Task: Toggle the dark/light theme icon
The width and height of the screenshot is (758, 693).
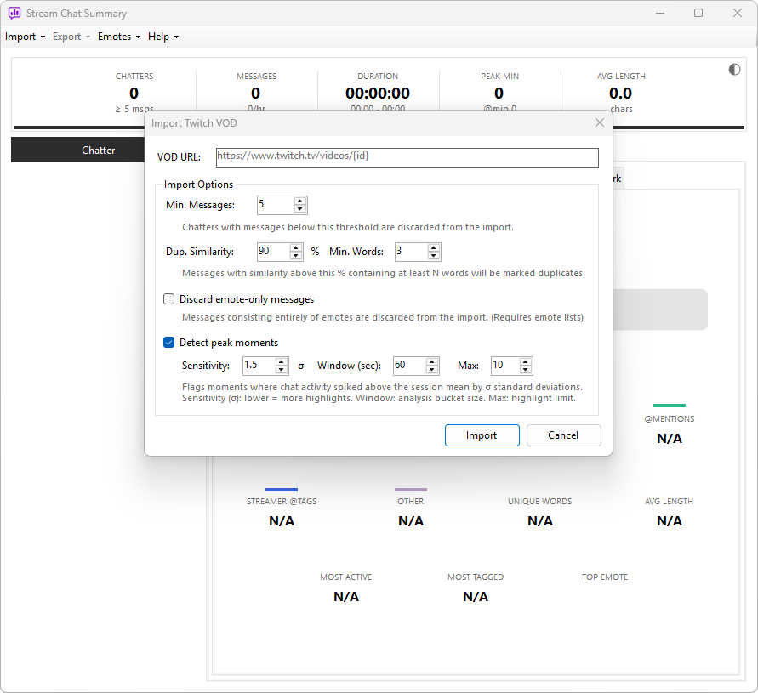Action: 734,70
